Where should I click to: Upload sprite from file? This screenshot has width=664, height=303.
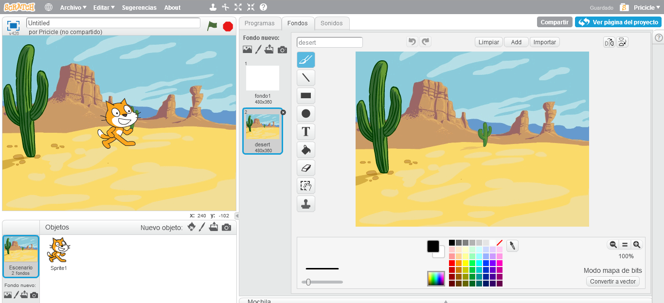[x=214, y=227]
